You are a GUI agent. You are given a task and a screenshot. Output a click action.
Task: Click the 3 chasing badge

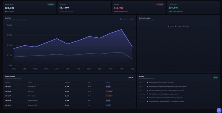coord(159,4)
